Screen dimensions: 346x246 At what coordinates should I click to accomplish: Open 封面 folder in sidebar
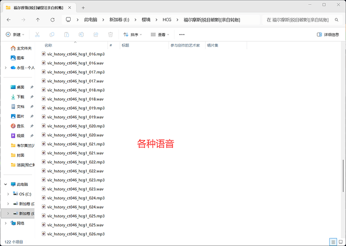click(x=18, y=155)
